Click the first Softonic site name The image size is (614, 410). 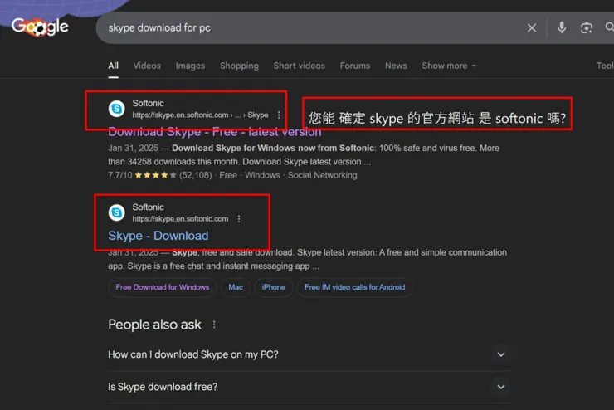pos(148,104)
